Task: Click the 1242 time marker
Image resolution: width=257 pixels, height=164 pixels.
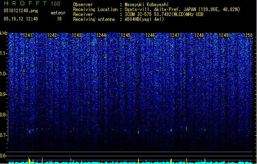Action: pyautogui.click(x=52, y=35)
